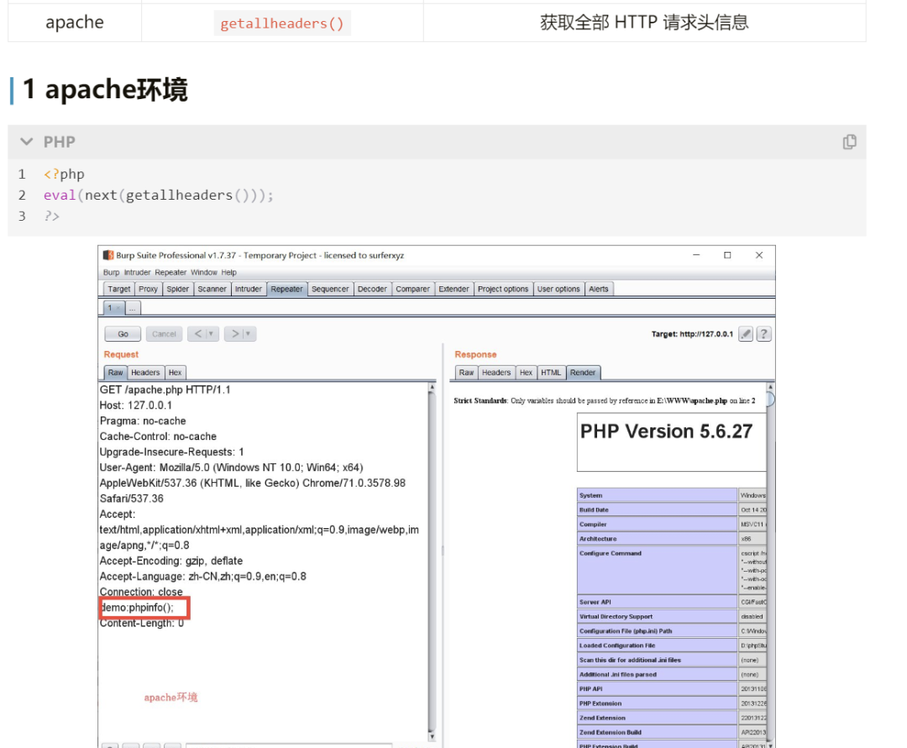907x748 pixels.
Task: Collapse the PHP code block chevron
Action: (x=26, y=142)
